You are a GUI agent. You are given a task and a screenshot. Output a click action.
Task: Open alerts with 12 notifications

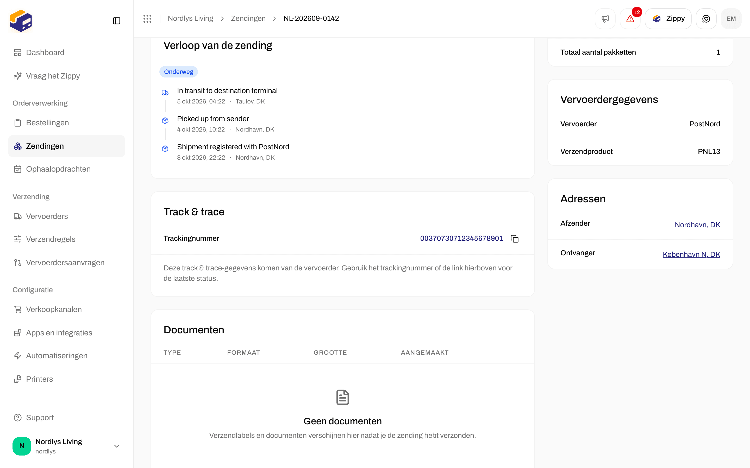coord(630,18)
